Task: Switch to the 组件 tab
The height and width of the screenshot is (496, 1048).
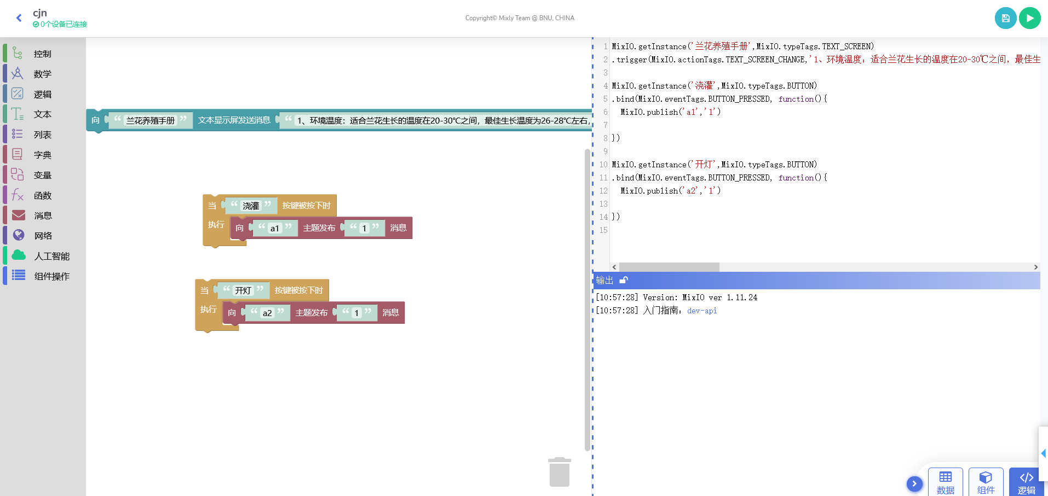Action: (986, 482)
